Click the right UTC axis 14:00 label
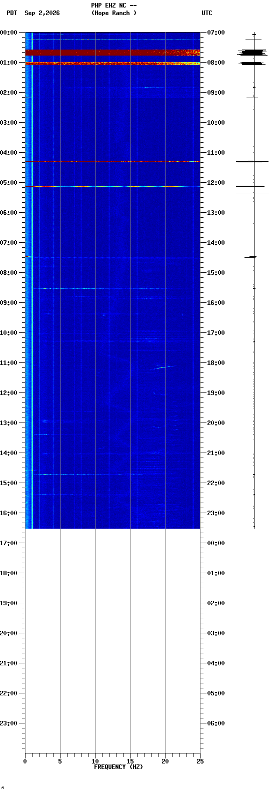 pyautogui.click(x=215, y=243)
